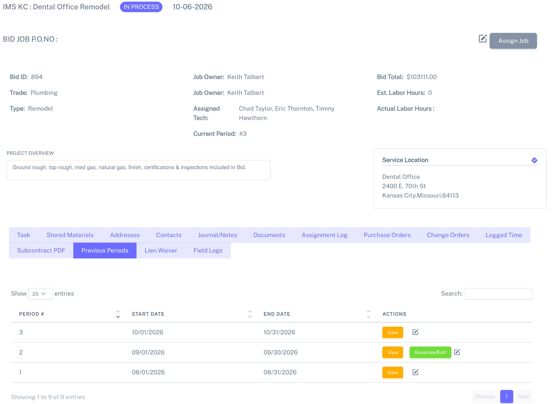Click the edit icon beside Assign Job
This screenshot has height=404, width=552.
(483, 39)
